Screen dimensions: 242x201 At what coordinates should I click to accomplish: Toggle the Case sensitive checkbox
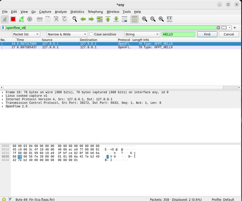(x=91, y=34)
